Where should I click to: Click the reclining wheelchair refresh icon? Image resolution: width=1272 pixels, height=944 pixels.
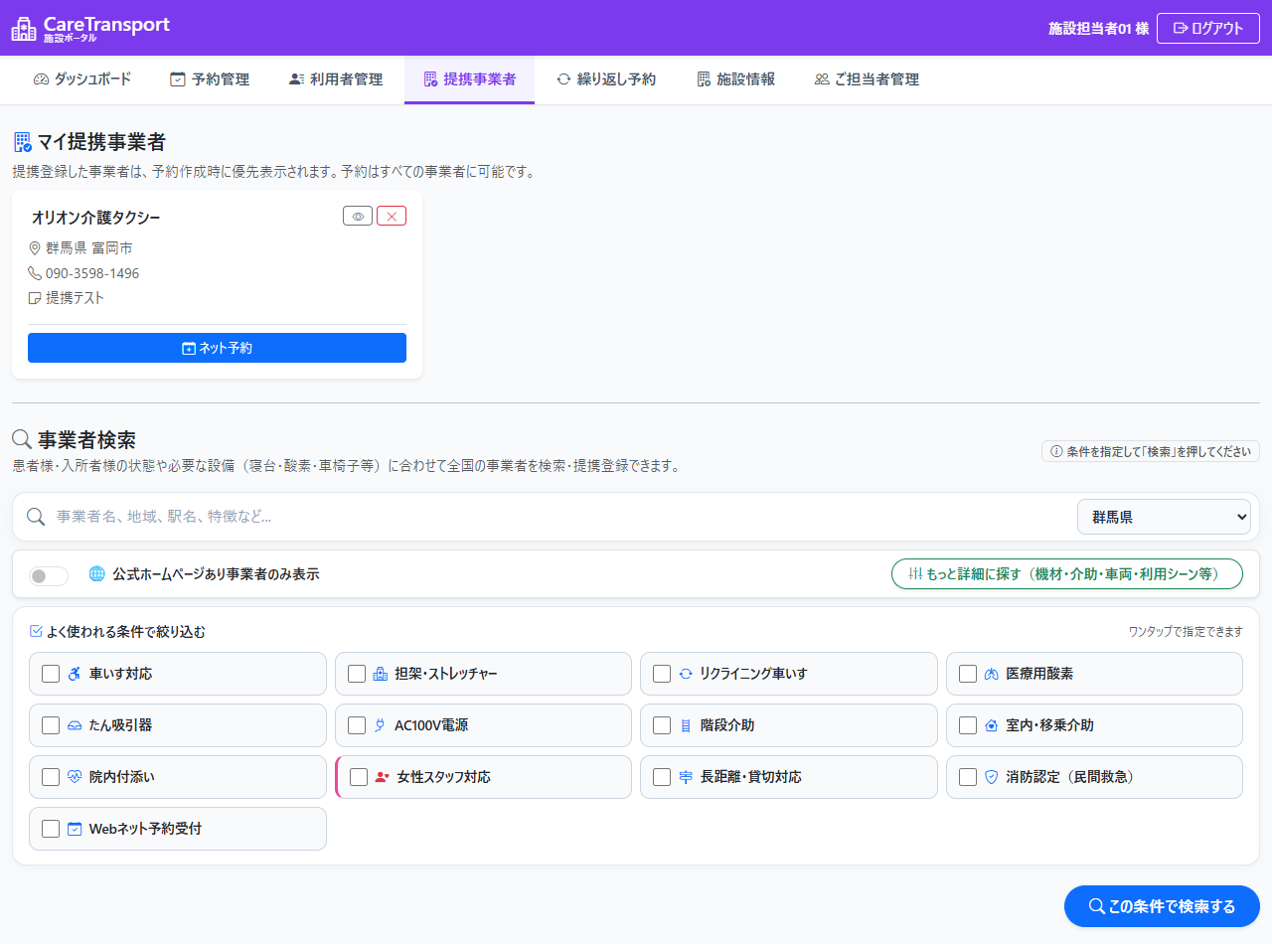pyautogui.click(x=685, y=674)
